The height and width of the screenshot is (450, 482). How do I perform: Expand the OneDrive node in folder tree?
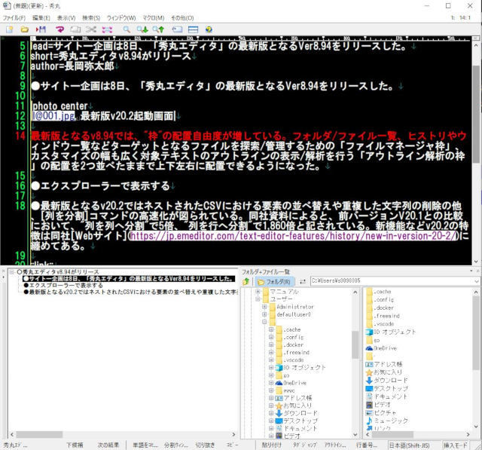[271, 383]
